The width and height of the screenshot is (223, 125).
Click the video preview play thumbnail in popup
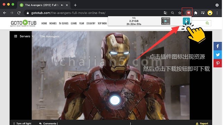(166, 21)
